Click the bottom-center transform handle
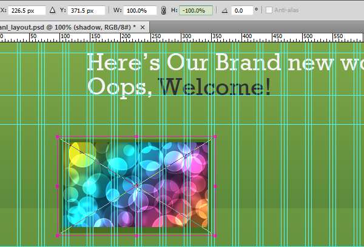364x247 pixels. [x=136, y=235]
